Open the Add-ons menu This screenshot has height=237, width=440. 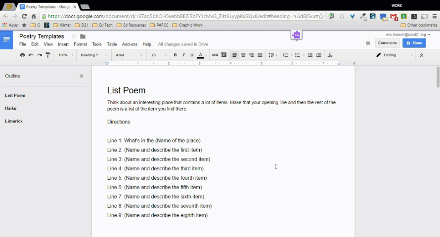pyautogui.click(x=130, y=44)
